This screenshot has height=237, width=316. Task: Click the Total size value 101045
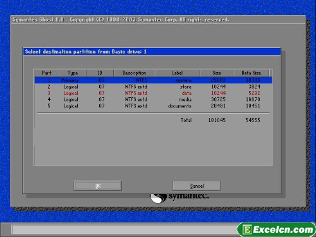(217, 120)
